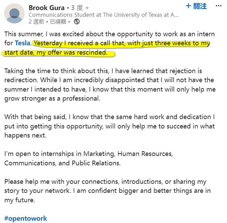Open the #opentowork hashtag
This screenshot has width=227, height=223.
[x=26, y=218]
